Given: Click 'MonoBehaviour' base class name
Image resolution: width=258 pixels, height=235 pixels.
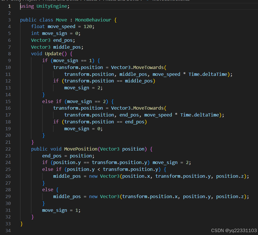Looking at the screenshot, I should click(x=93, y=20).
